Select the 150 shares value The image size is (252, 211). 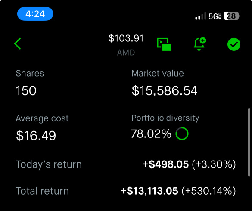click(26, 90)
